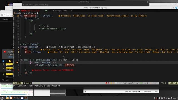The height and width of the screenshot is (100, 178).
Task: Click the plus circle icon in chat panel
Action: click(7, 80)
